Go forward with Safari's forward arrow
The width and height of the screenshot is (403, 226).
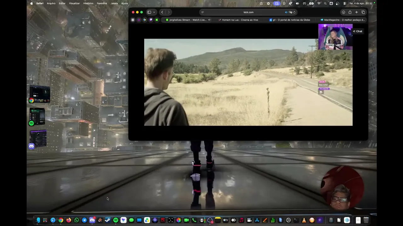169,12
